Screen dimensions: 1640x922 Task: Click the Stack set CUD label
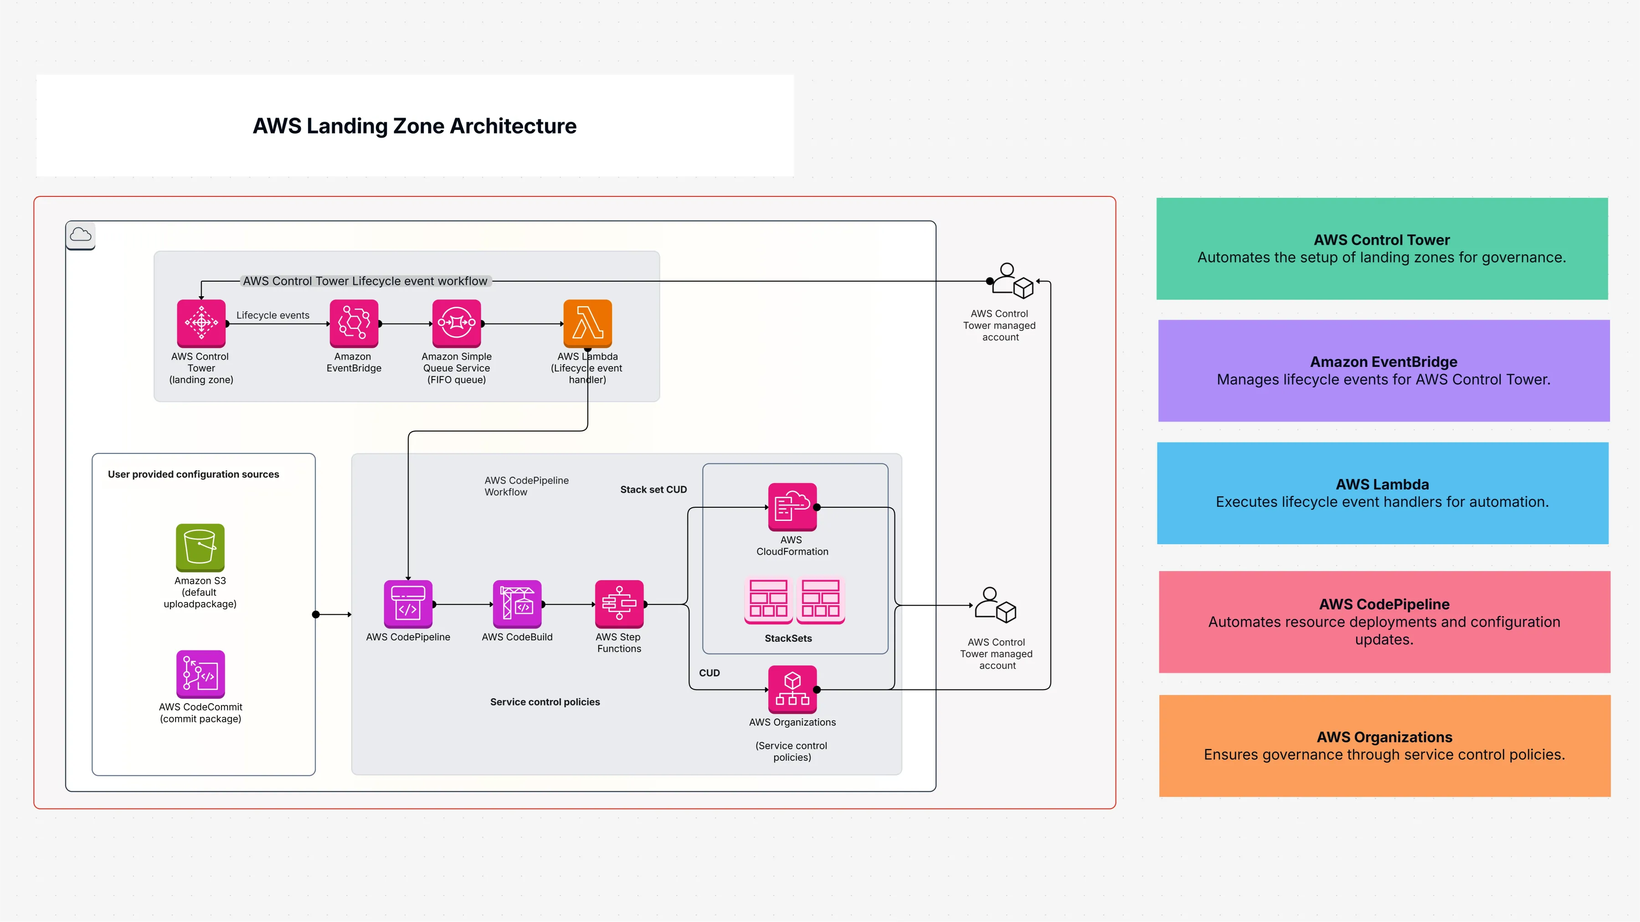(653, 489)
